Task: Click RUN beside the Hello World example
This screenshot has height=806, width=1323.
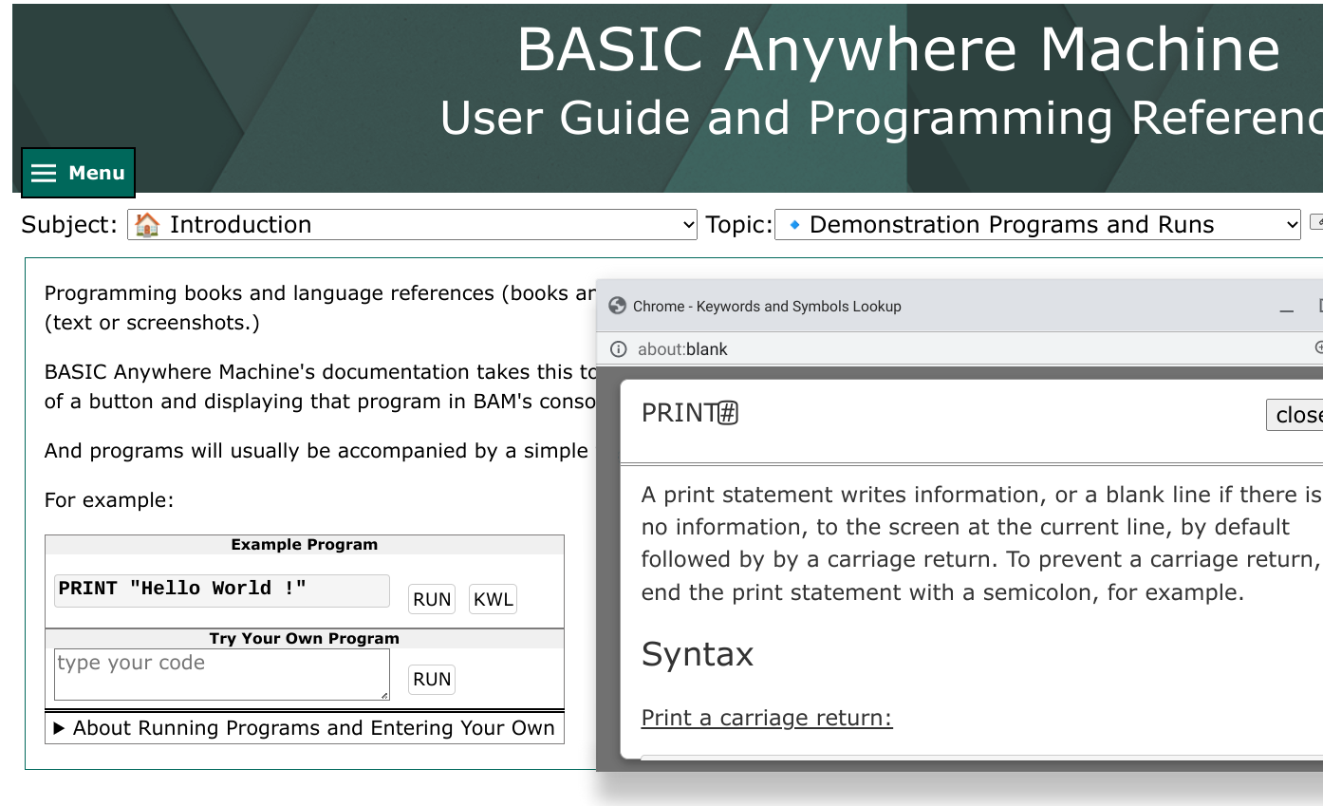Action: (432, 599)
